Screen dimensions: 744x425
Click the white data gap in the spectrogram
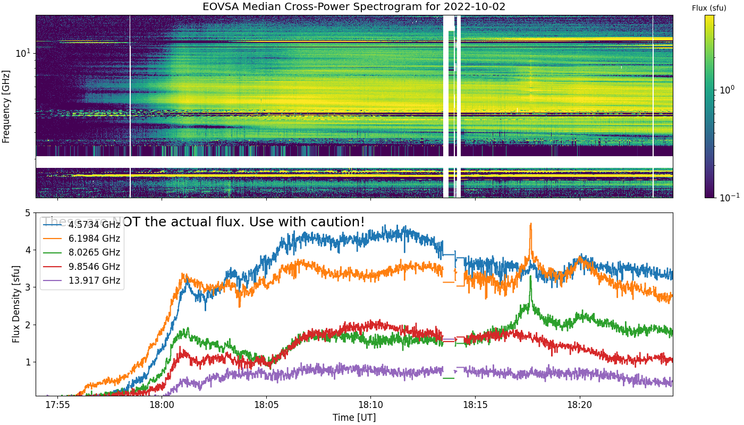point(449,106)
